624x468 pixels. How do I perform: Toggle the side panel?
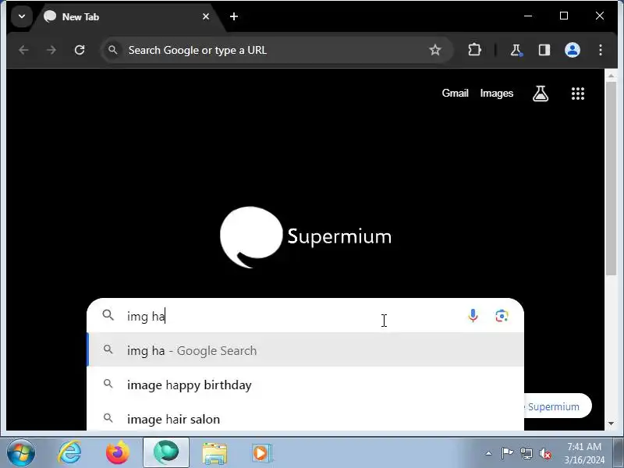pos(544,50)
